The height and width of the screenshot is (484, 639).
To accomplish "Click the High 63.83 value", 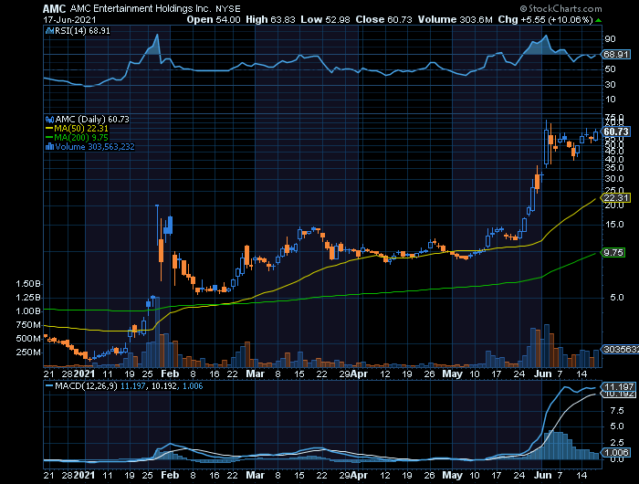I will [x=270, y=19].
